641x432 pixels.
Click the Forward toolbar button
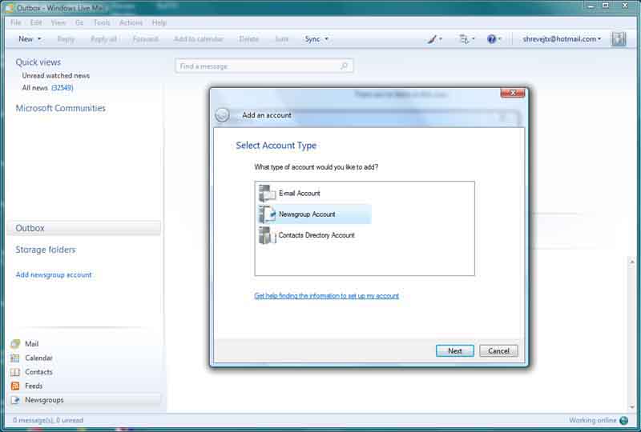click(x=146, y=39)
